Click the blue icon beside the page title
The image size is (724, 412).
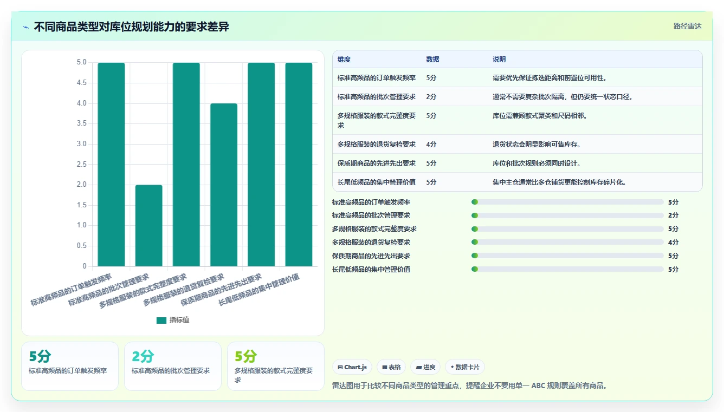pyautogui.click(x=25, y=27)
